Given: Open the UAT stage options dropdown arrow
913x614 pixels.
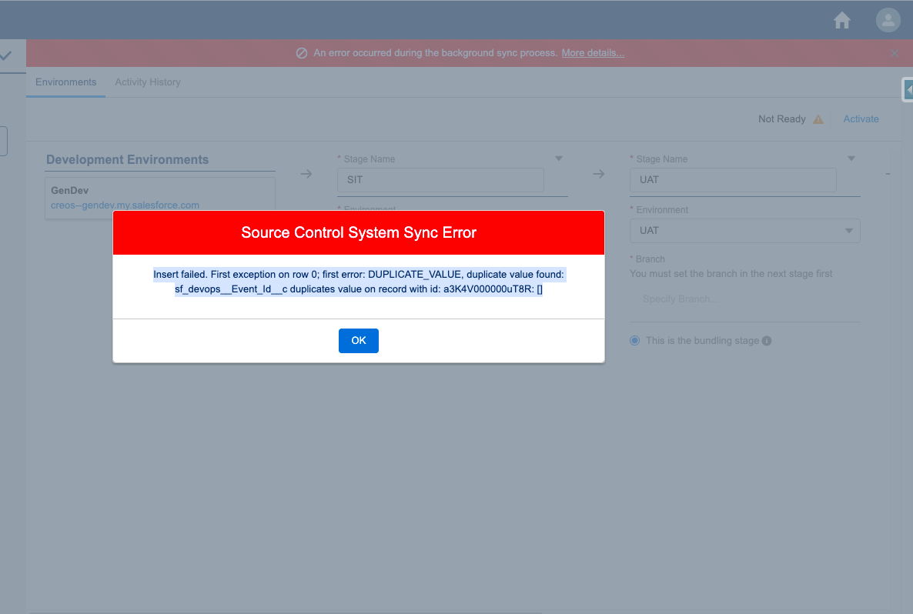Looking at the screenshot, I should (x=851, y=159).
